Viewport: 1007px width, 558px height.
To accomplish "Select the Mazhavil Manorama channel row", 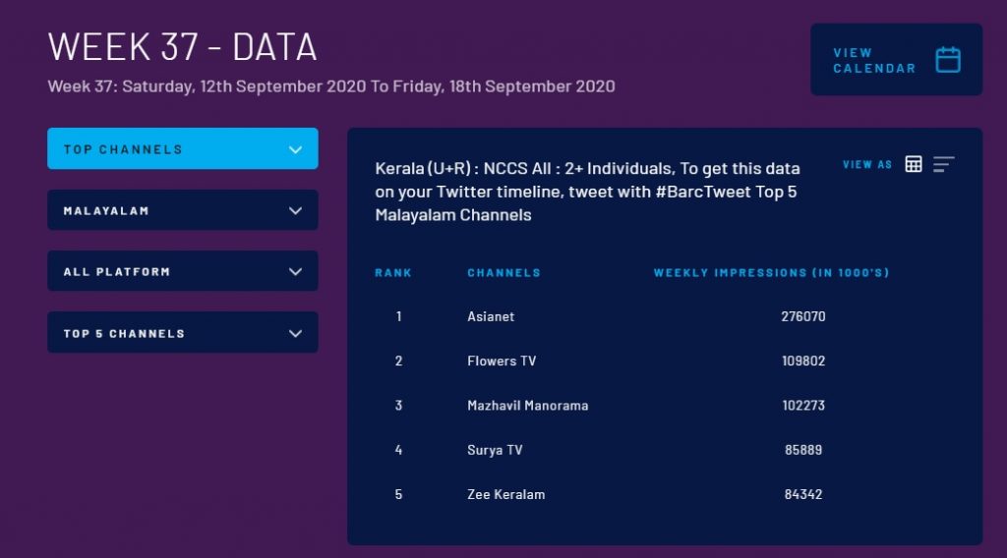I will tap(527, 405).
